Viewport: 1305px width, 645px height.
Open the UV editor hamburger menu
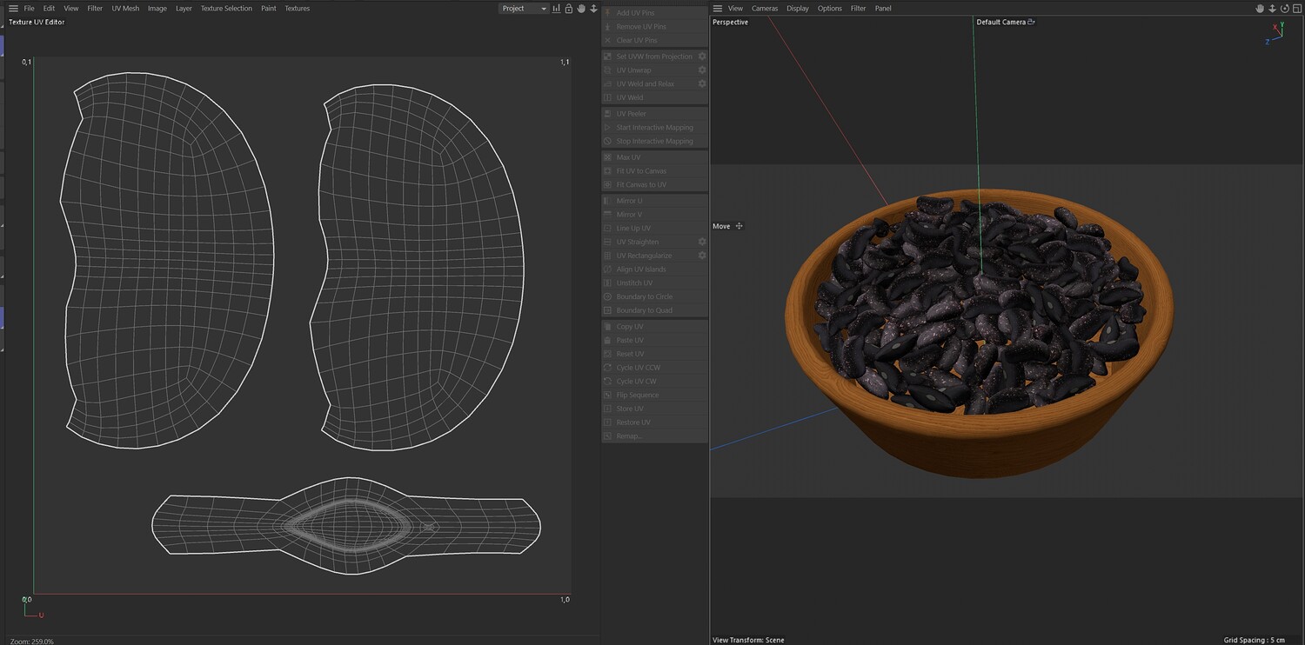tap(13, 9)
